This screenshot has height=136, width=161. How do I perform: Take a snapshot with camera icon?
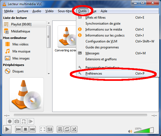17,121
